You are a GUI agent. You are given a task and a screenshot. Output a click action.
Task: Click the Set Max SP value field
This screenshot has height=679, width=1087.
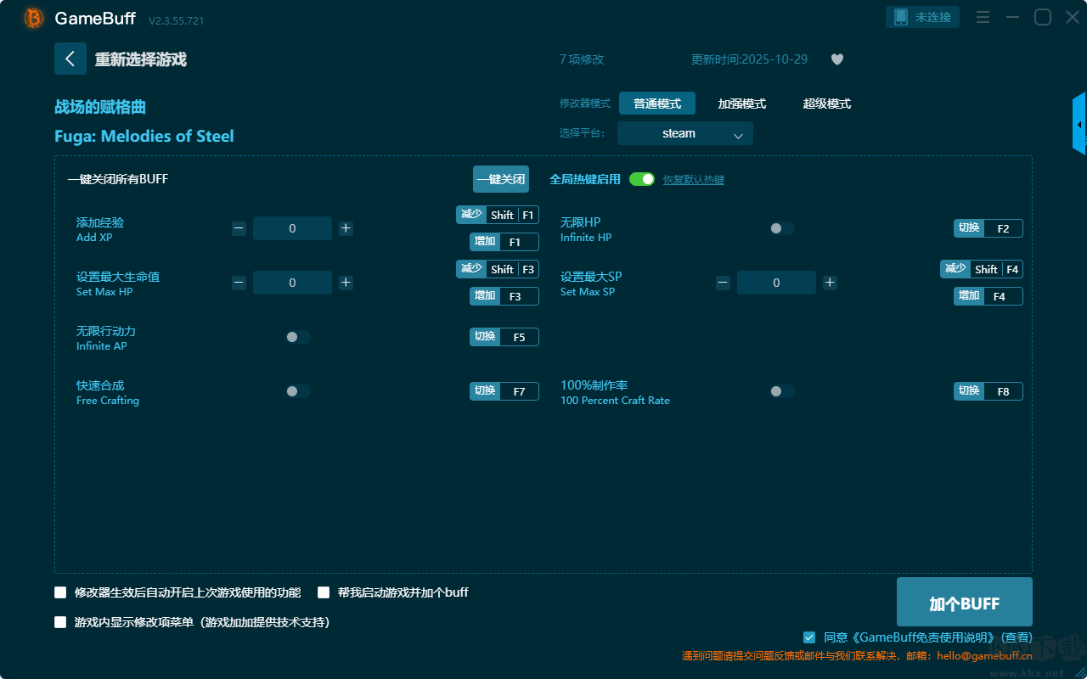776,283
